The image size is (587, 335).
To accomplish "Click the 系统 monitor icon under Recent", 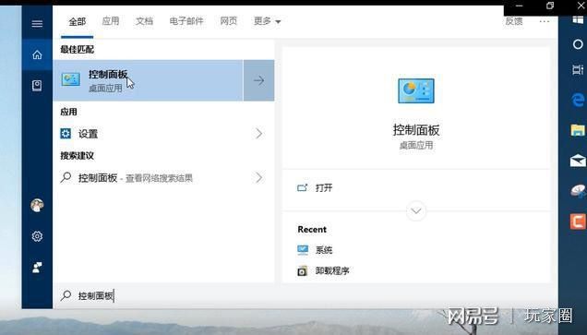I will (x=303, y=250).
